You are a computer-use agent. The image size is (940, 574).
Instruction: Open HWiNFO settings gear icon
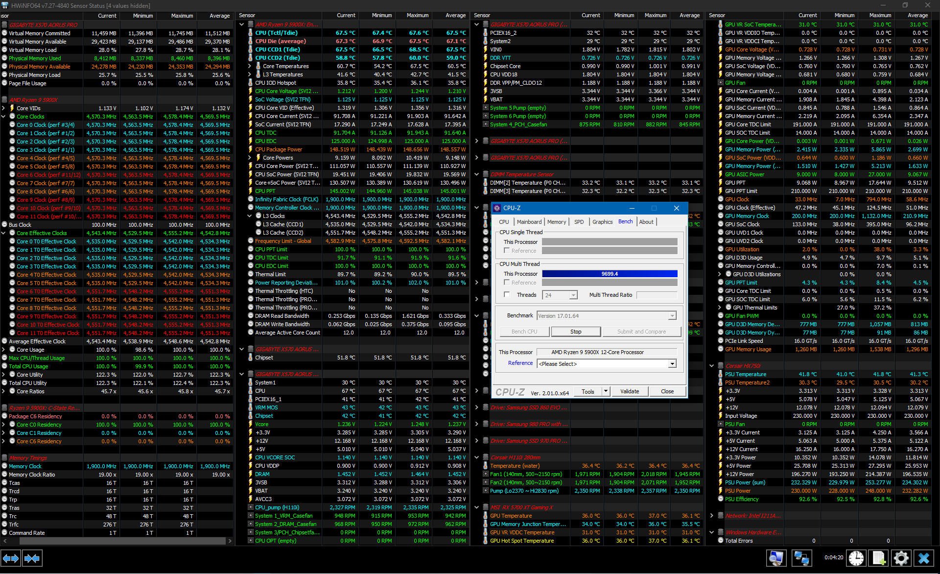901,558
